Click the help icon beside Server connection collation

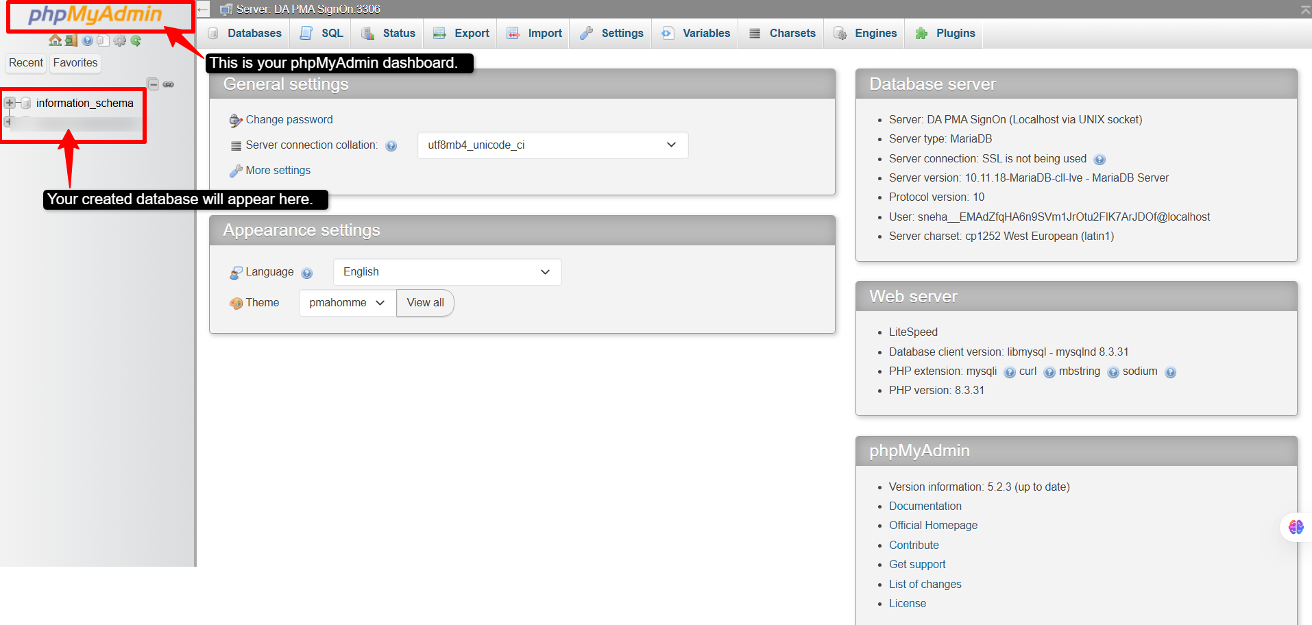(391, 146)
